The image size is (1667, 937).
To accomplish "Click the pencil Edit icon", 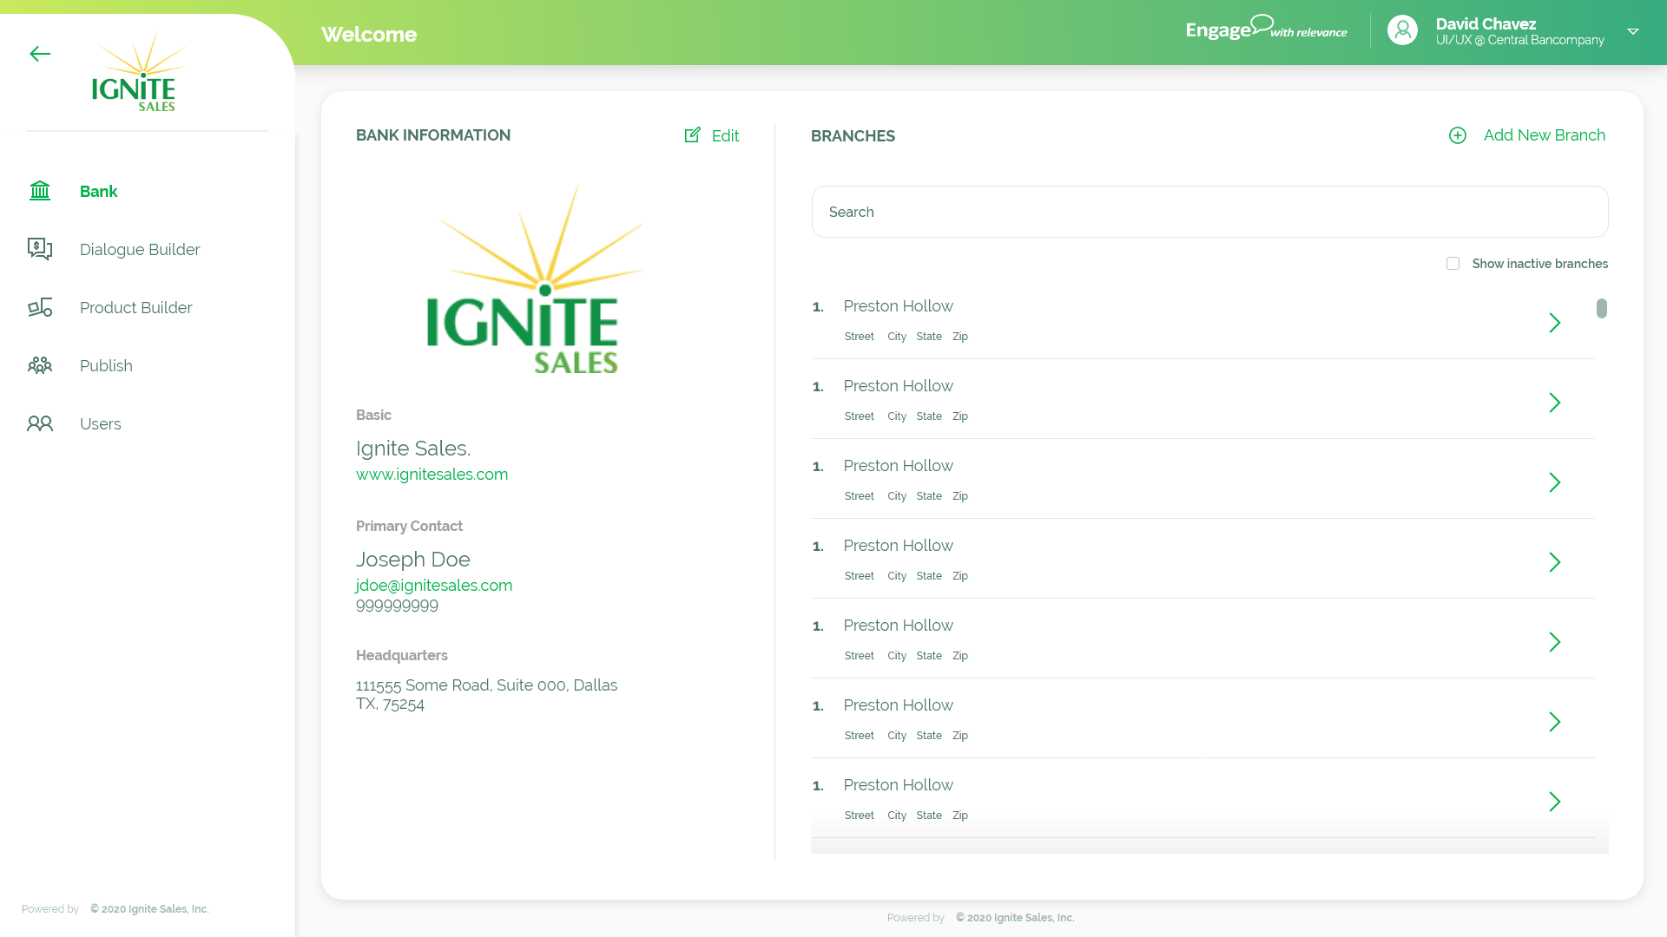I will tap(693, 135).
